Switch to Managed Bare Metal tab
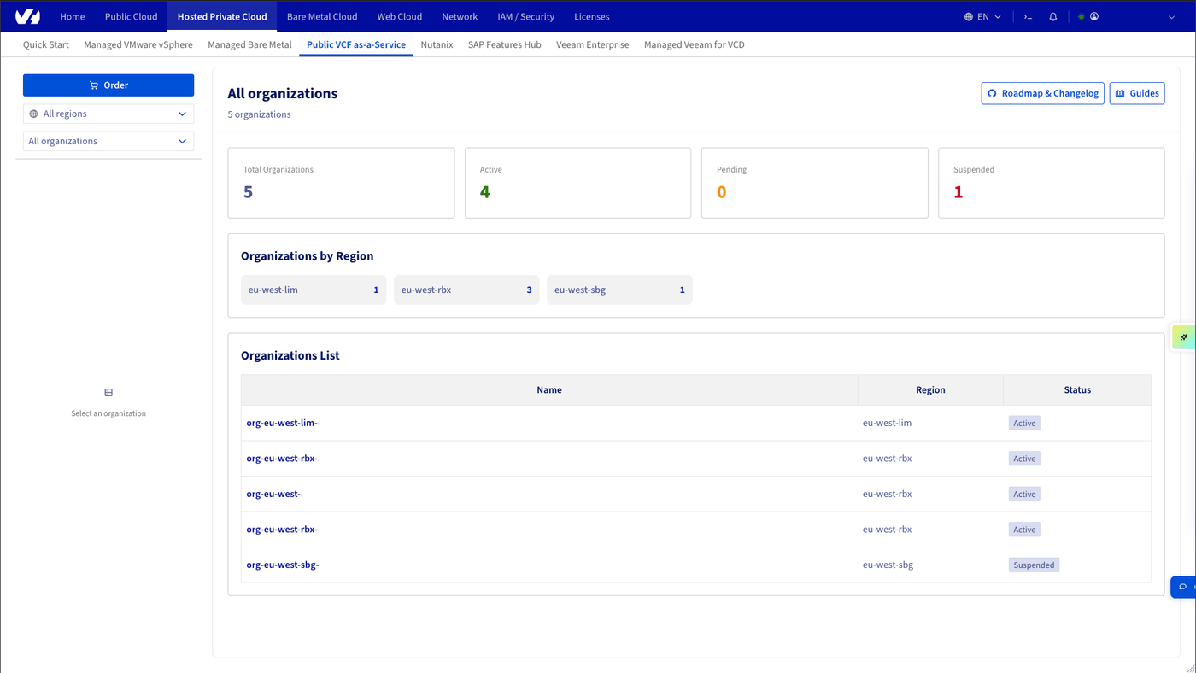This screenshot has width=1196, height=673. tap(249, 44)
